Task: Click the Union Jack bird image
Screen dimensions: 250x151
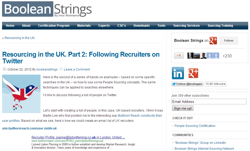Action: coord(21,94)
